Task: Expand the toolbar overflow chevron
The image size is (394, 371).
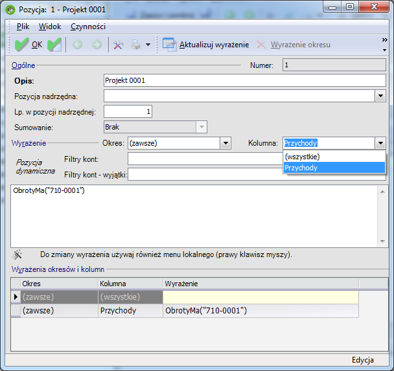Action: click(384, 40)
